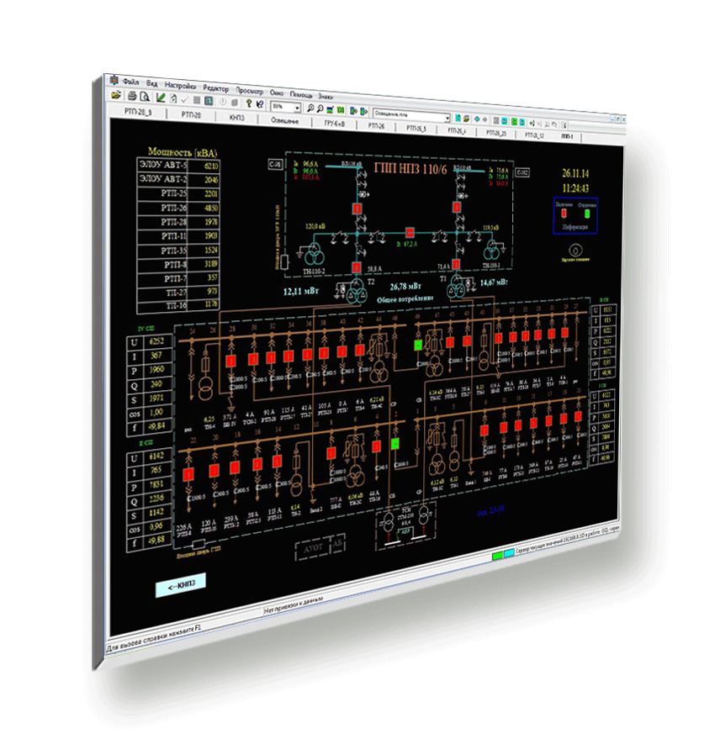Open the Помощь menu
This screenshot has height=744, width=715.
301,94
